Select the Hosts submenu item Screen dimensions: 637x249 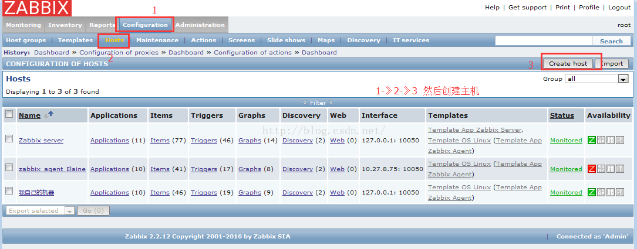114,40
